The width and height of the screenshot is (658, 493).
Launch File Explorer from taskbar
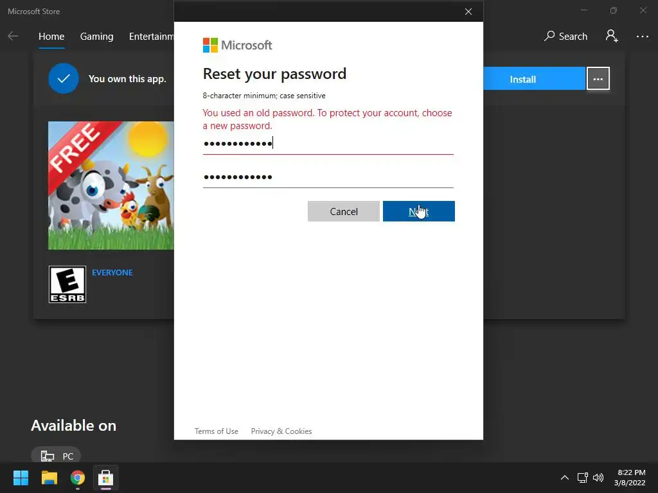49,478
